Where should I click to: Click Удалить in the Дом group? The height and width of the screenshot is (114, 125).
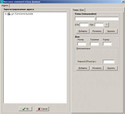[x=111, y=68]
